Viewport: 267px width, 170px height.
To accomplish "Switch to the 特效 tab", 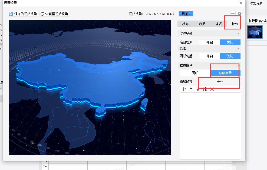I will (235, 24).
